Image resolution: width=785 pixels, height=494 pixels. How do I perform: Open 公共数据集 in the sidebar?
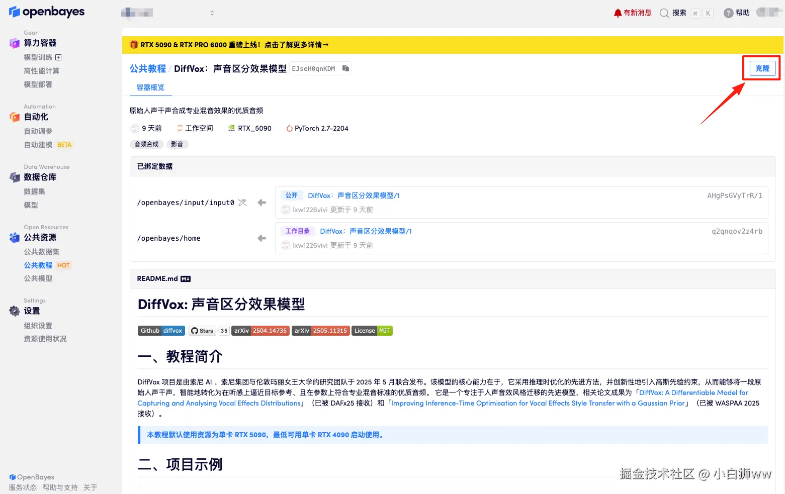(x=42, y=252)
